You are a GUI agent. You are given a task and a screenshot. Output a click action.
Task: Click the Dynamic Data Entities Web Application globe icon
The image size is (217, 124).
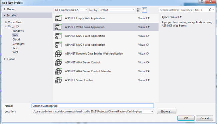coord(58,53)
